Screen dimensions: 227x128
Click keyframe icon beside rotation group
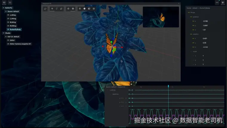tap(191, 34)
